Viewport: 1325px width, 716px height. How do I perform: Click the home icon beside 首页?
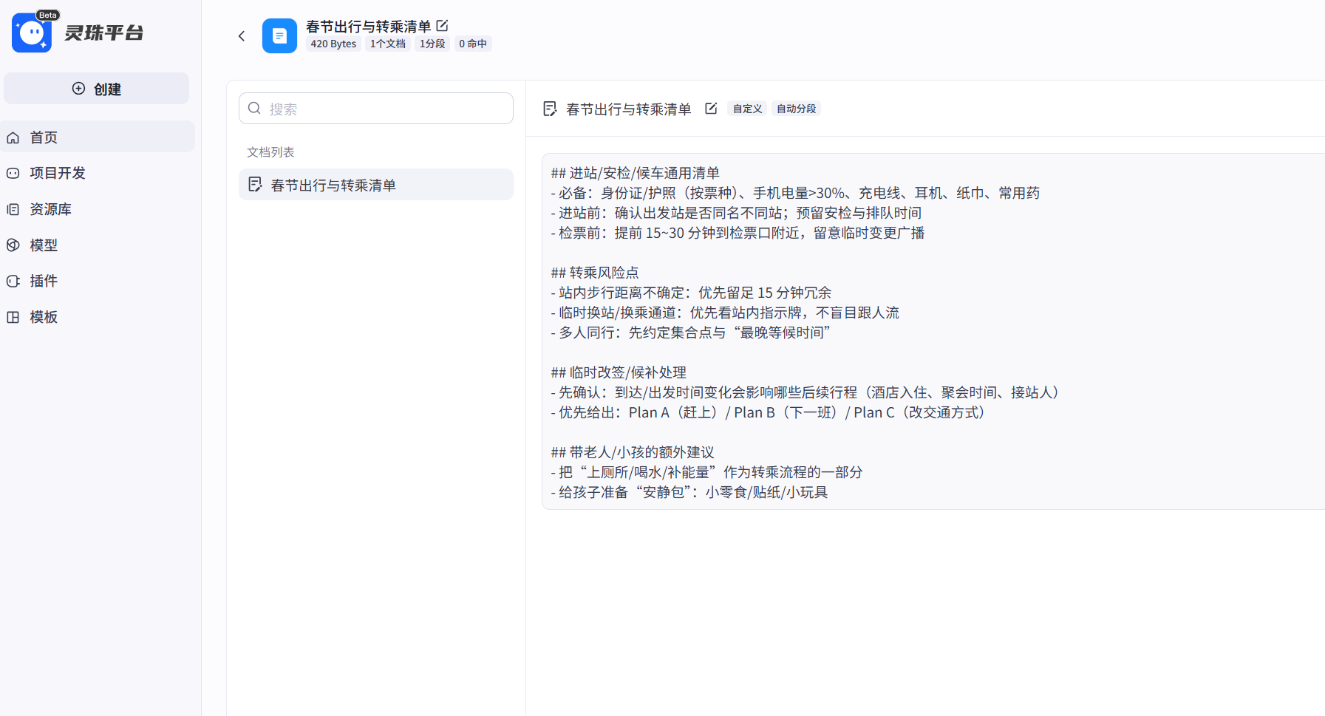13,137
